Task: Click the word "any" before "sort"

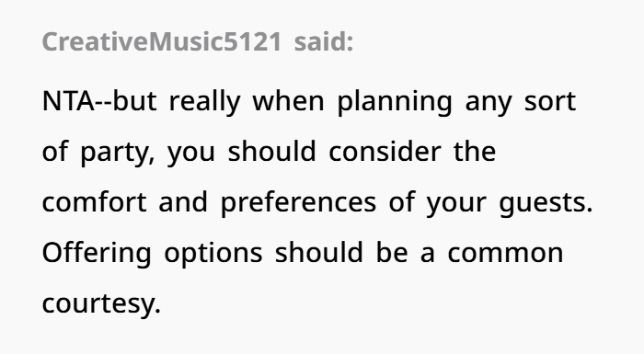Action: [x=489, y=103]
